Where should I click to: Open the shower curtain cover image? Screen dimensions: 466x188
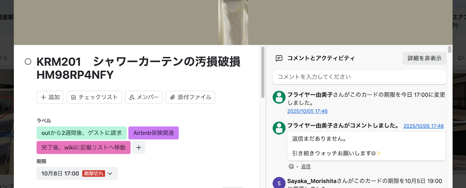233,23
